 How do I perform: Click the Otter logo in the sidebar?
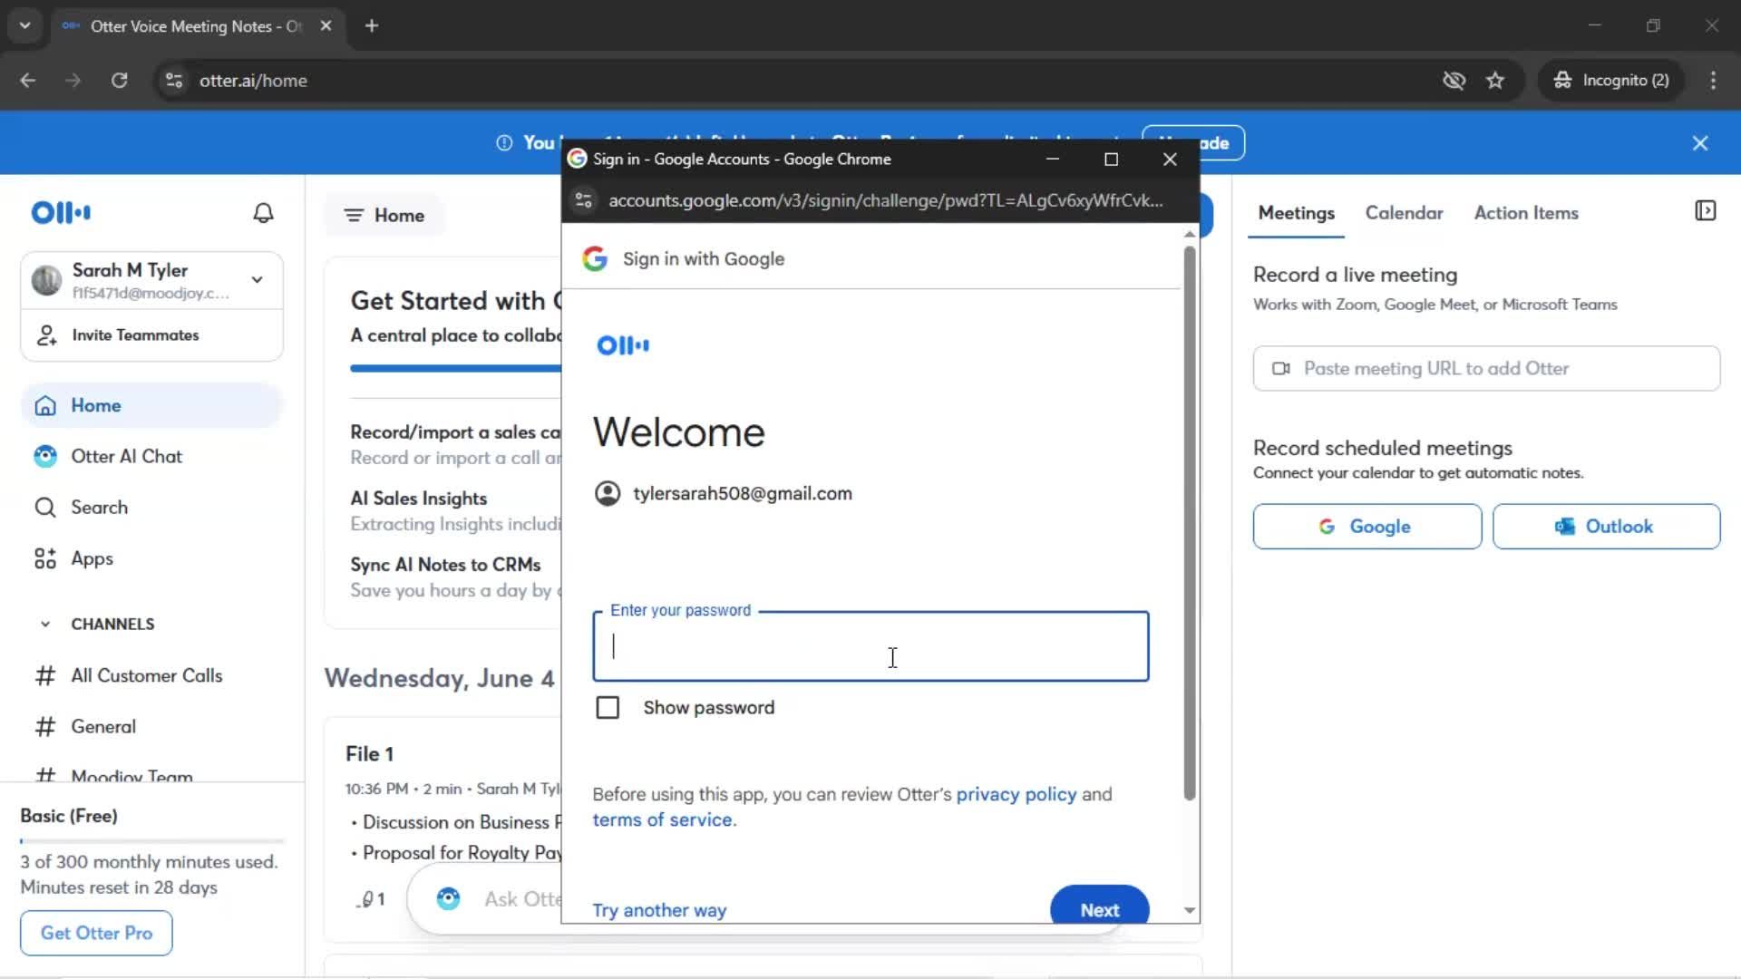pos(61,213)
